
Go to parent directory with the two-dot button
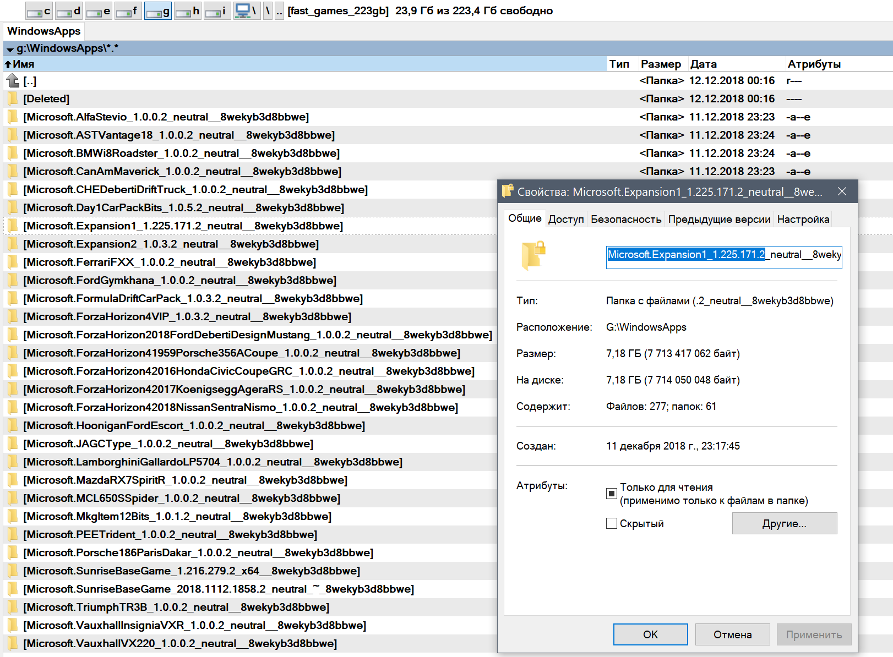pyautogui.click(x=280, y=11)
